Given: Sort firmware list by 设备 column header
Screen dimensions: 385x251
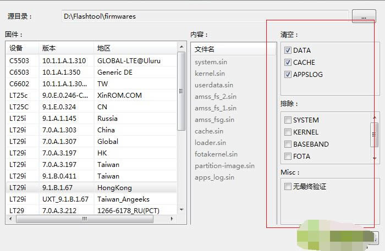Looking at the screenshot, I should click(x=22, y=48).
